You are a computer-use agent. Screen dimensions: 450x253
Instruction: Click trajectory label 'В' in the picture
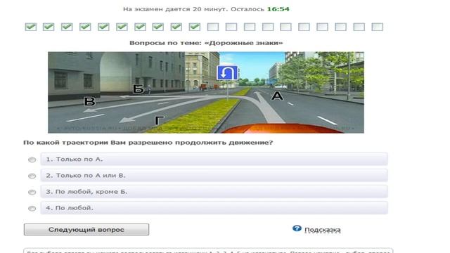coord(89,101)
